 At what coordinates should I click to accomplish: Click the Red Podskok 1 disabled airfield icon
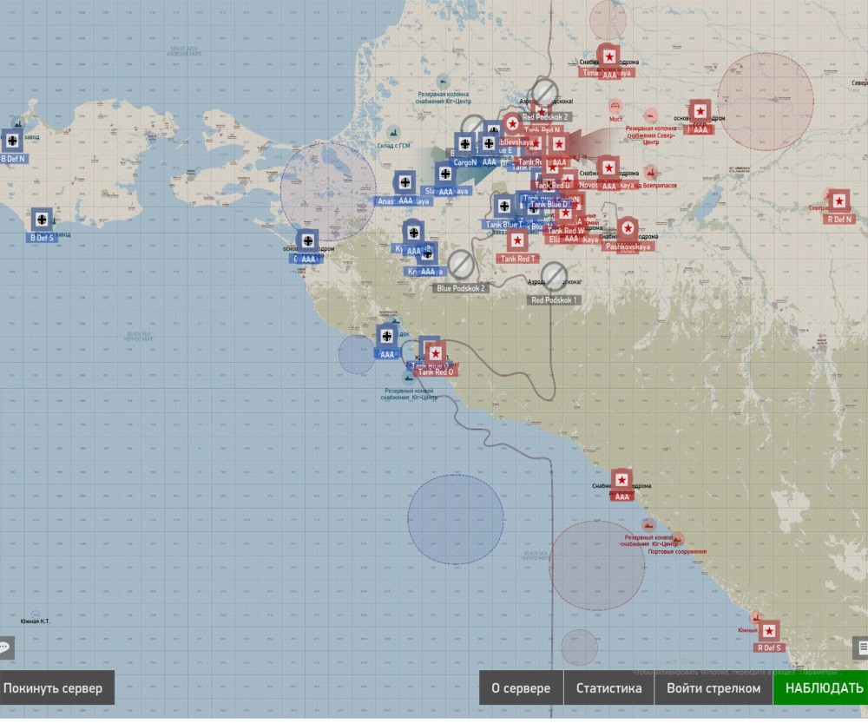click(553, 276)
